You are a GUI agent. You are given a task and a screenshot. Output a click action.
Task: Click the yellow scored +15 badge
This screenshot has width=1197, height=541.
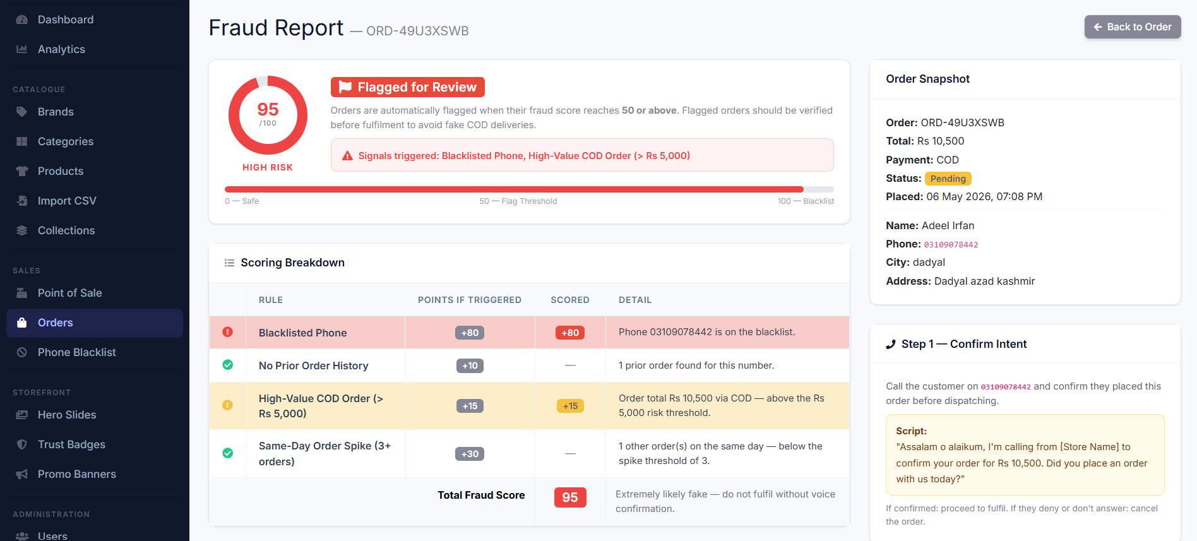[570, 406]
